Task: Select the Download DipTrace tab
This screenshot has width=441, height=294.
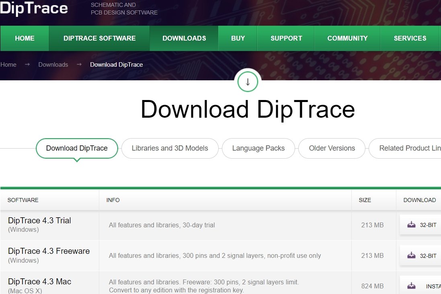Action: [x=76, y=148]
